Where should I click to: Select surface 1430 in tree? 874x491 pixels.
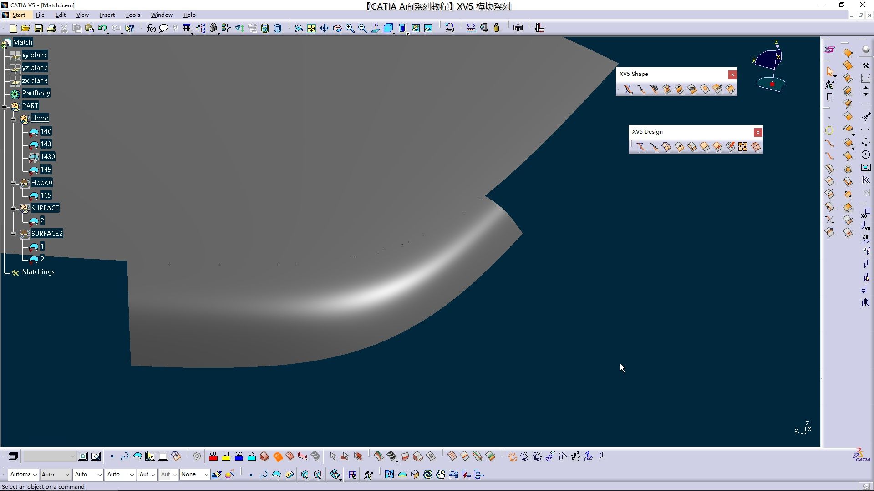coord(47,157)
